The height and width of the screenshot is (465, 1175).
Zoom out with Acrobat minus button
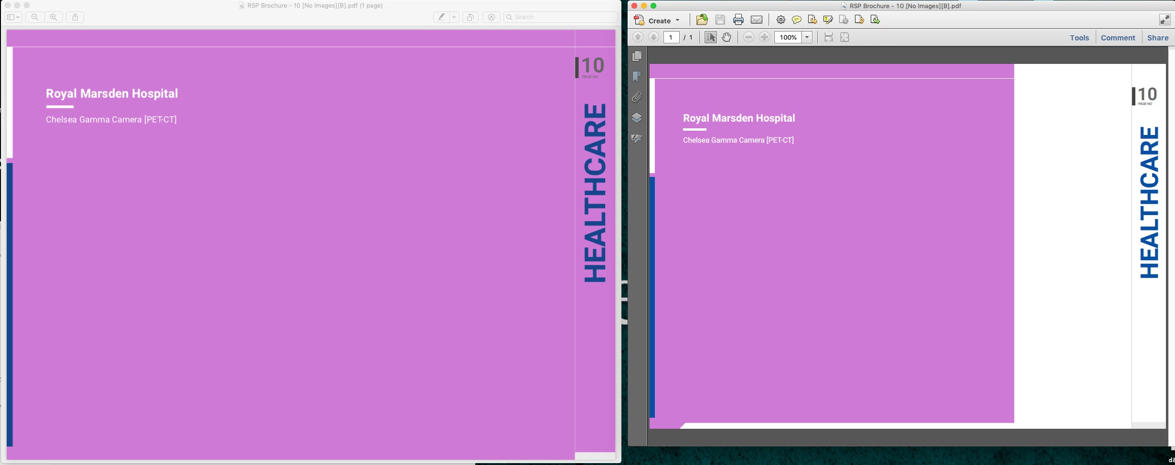click(748, 37)
